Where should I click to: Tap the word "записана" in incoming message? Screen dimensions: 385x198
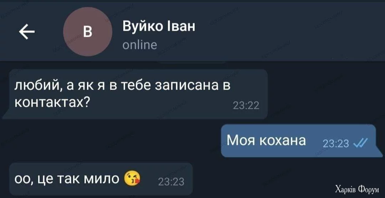pos(189,86)
